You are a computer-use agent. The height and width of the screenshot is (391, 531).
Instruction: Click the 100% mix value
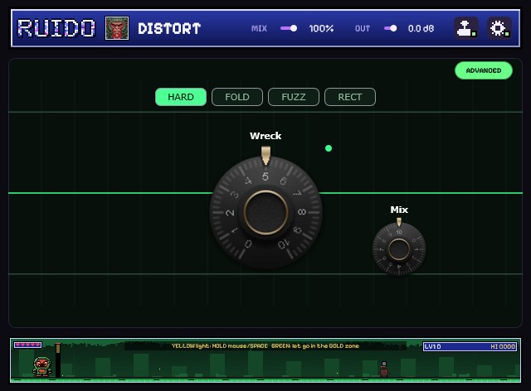point(321,28)
